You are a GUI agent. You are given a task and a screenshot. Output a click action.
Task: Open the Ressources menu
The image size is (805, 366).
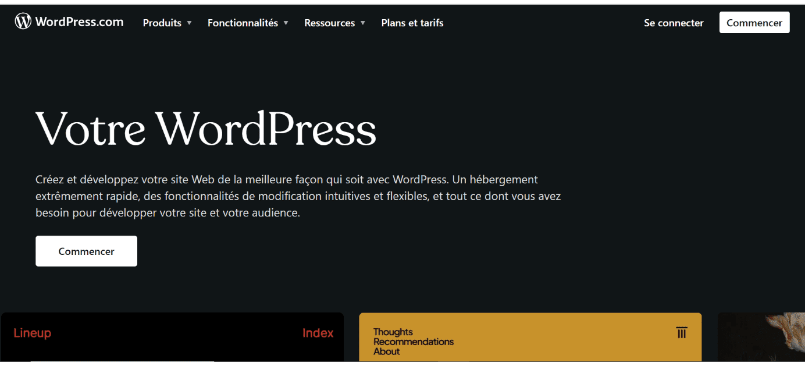coord(330,23)
